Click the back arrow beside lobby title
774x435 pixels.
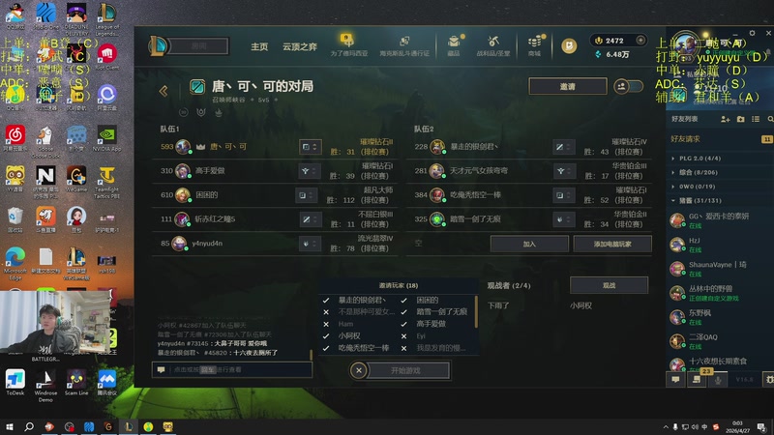164,90
